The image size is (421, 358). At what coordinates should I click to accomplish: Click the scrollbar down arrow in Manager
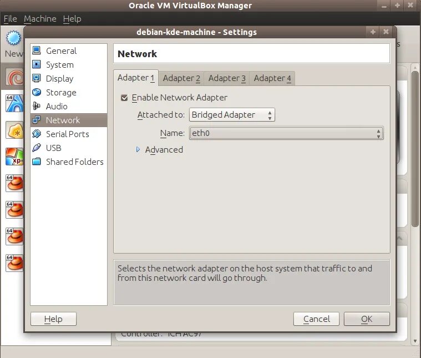coord(415,341)
